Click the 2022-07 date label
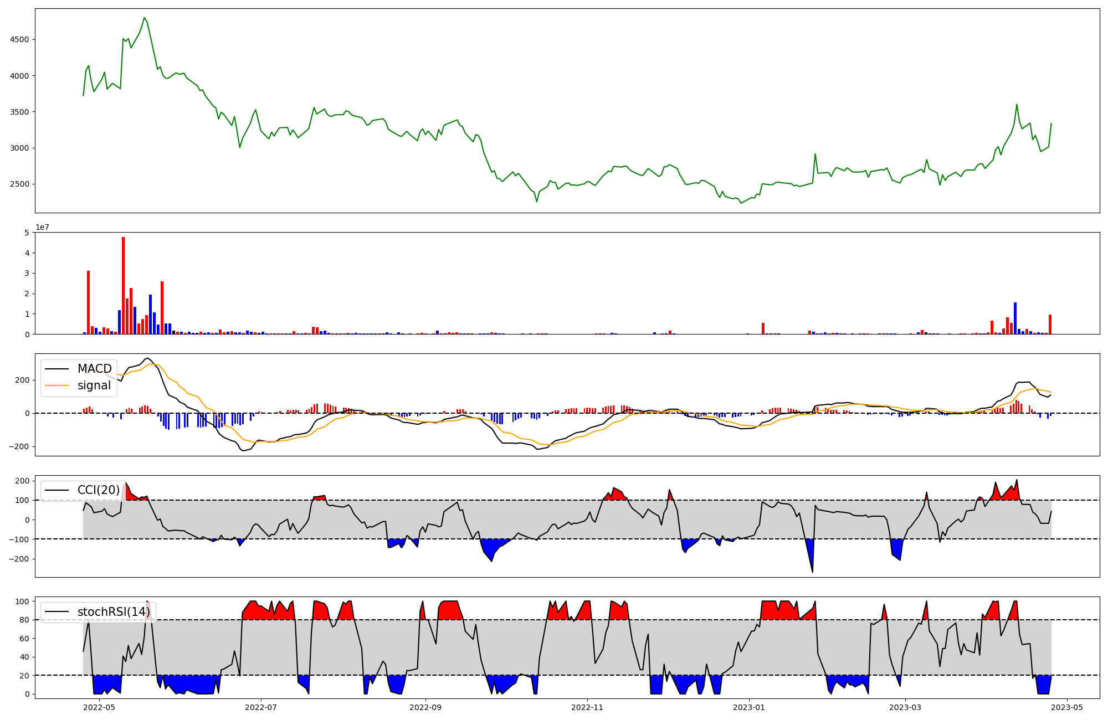Viewport: 1108px width, 720px height. [x=260, y=707]
